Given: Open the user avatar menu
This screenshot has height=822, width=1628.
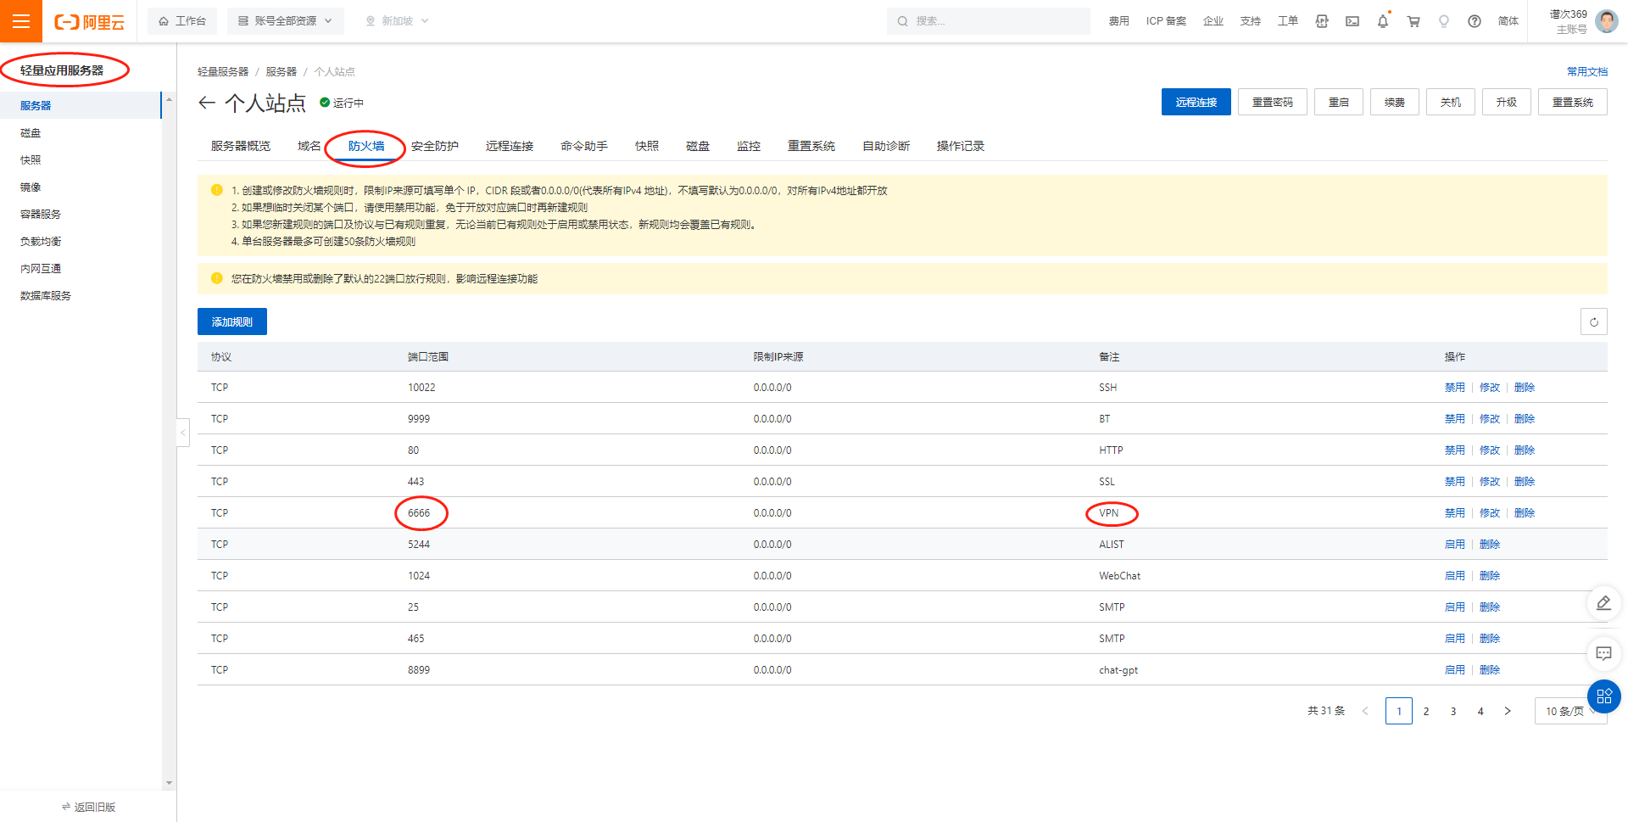Looking at the screenshot, I should pos(1606,21).
